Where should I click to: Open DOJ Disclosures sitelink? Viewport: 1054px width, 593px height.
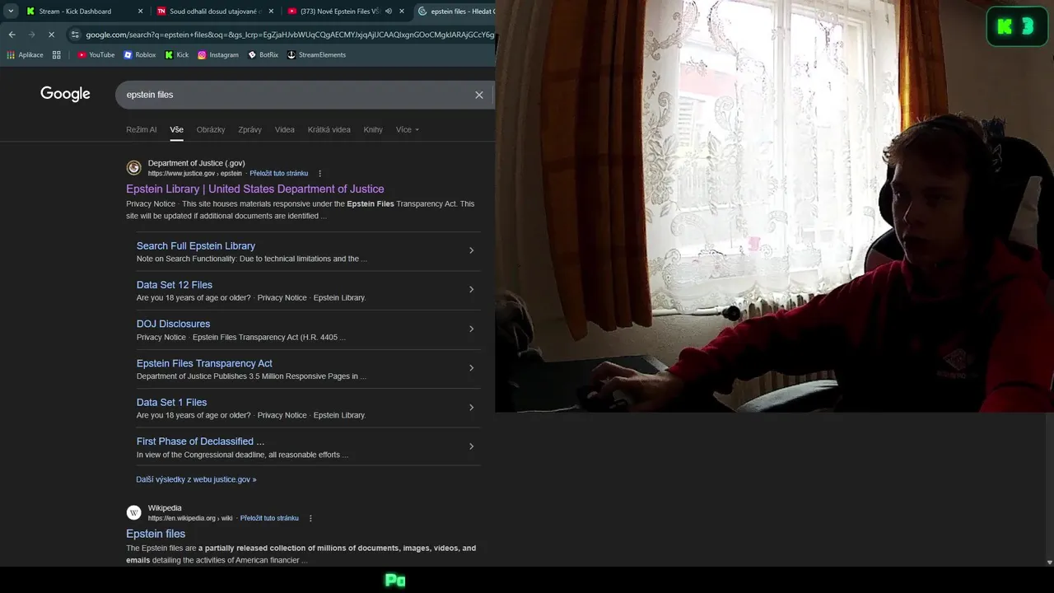[x=173, y=325]
